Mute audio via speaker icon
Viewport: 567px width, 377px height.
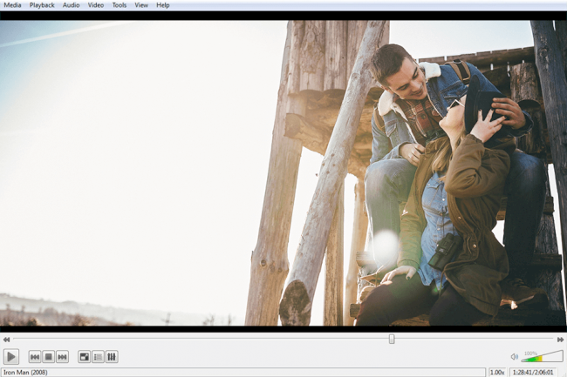[515, 356]
